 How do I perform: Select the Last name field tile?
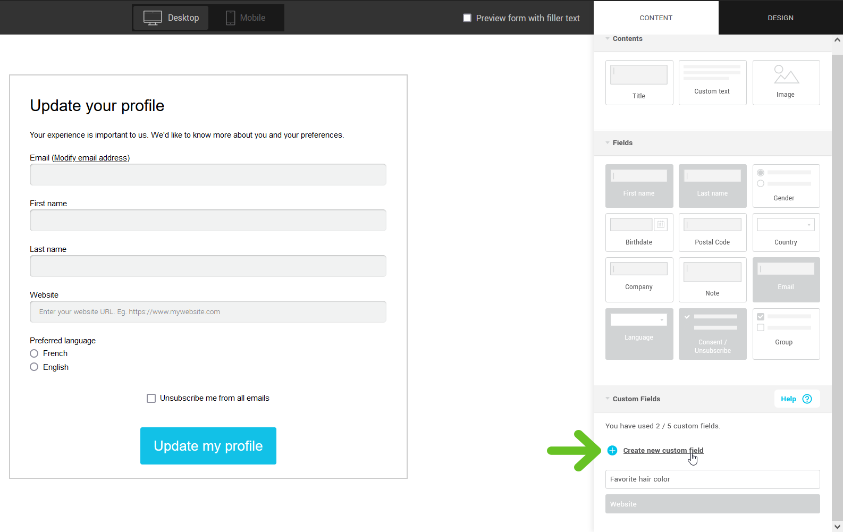712,186
